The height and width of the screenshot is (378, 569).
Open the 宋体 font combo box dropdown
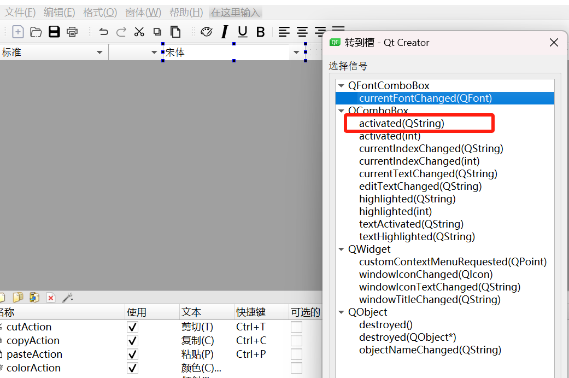pos(296,53)
